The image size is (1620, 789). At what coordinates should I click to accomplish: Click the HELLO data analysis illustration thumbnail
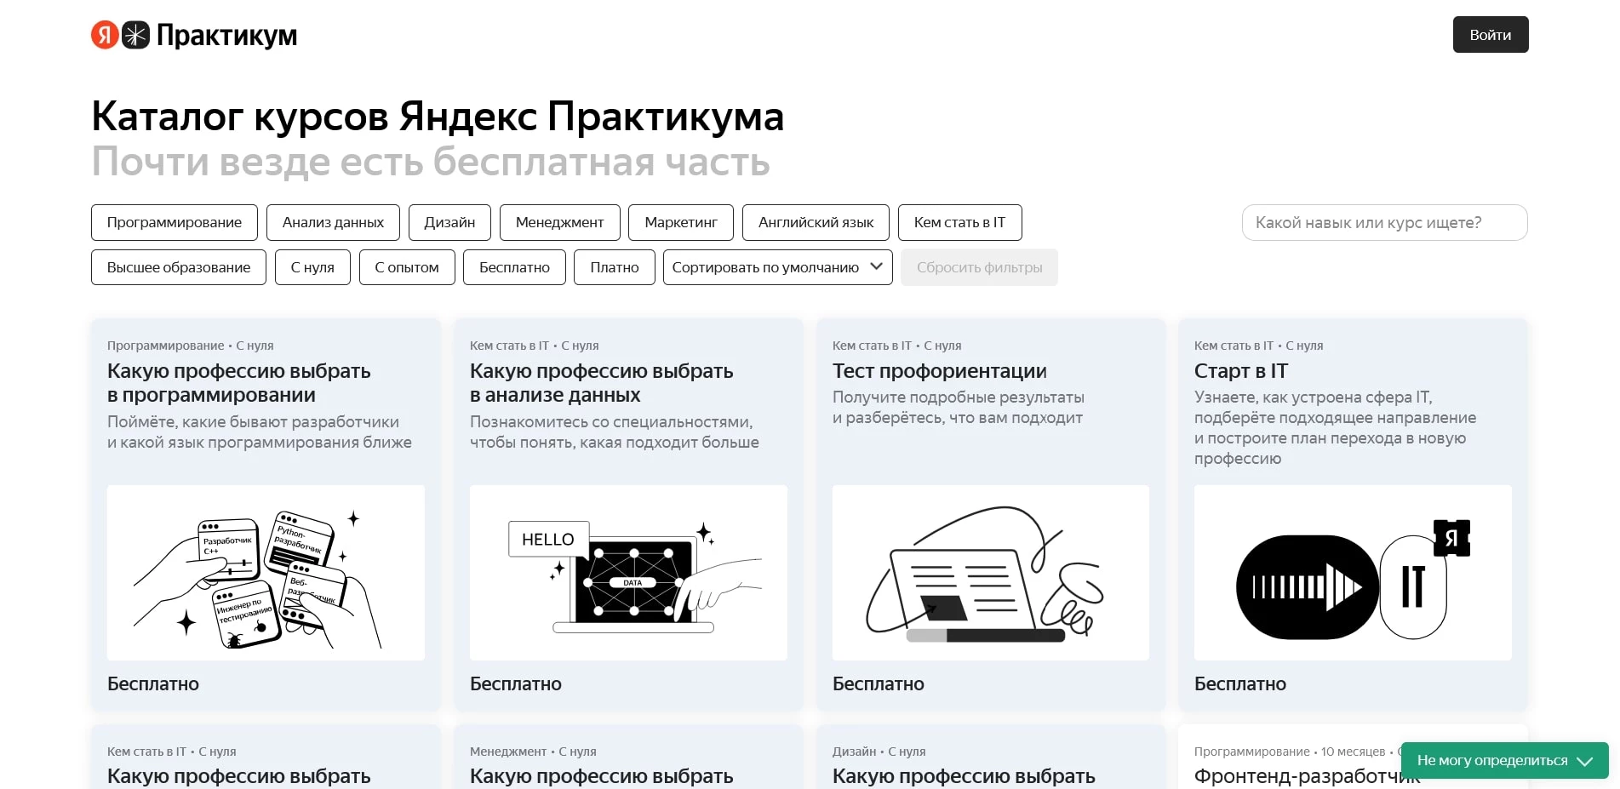[x=627, y=573]
